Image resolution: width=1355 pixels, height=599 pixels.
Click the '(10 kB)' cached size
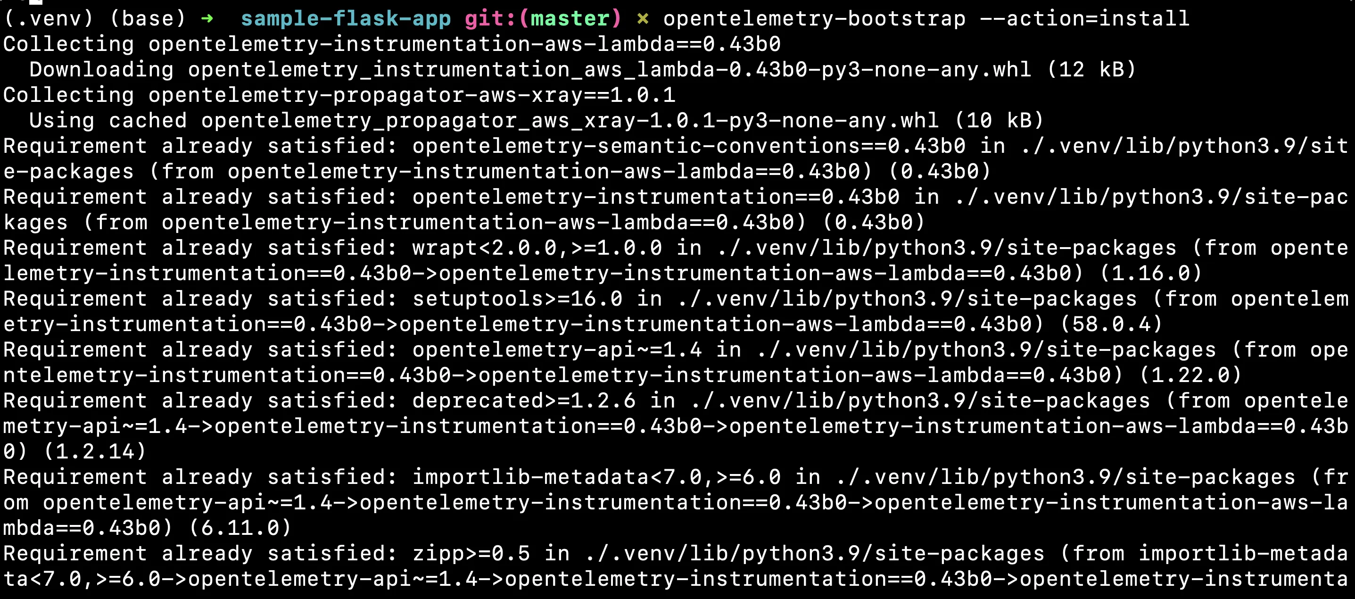tap(999, 121)
